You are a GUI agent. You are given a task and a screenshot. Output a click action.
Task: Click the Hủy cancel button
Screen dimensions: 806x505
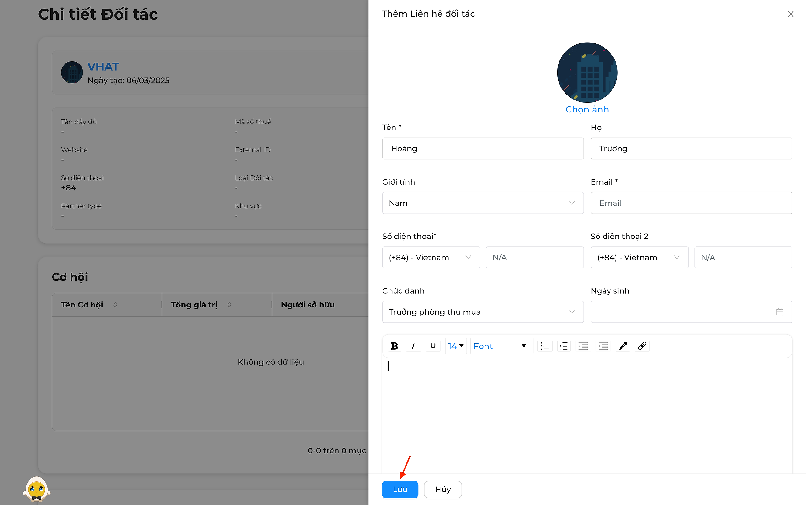[443, 489]
